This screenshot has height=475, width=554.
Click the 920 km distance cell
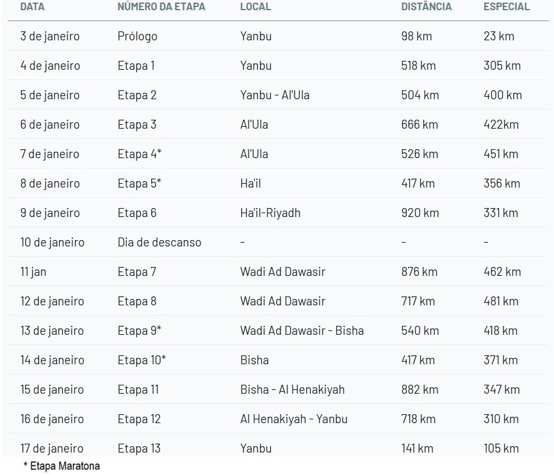(x=420, y=213)
